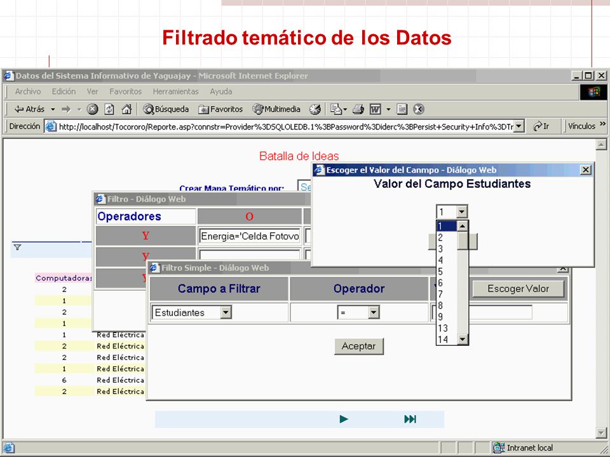Screen dimensions: 610x457
Task: Click the dropdown list scroll-up arrow
Action: (x=462, y=226)
